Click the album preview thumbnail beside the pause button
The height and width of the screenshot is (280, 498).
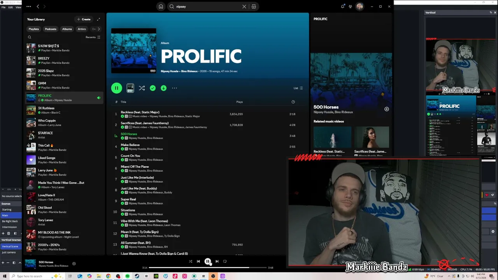coord(130,88)
